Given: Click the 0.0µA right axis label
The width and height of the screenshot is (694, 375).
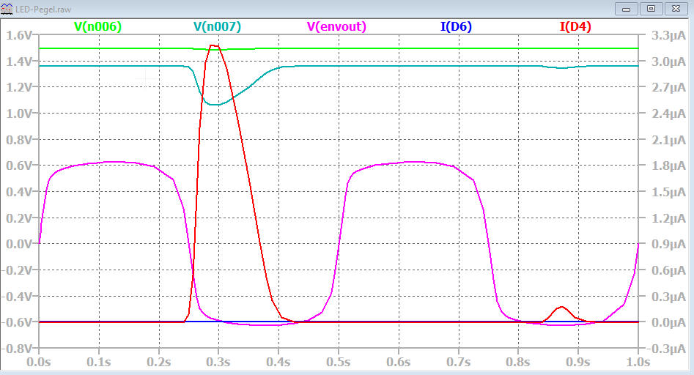Looking at the screenshot, I should pos(668,322).
